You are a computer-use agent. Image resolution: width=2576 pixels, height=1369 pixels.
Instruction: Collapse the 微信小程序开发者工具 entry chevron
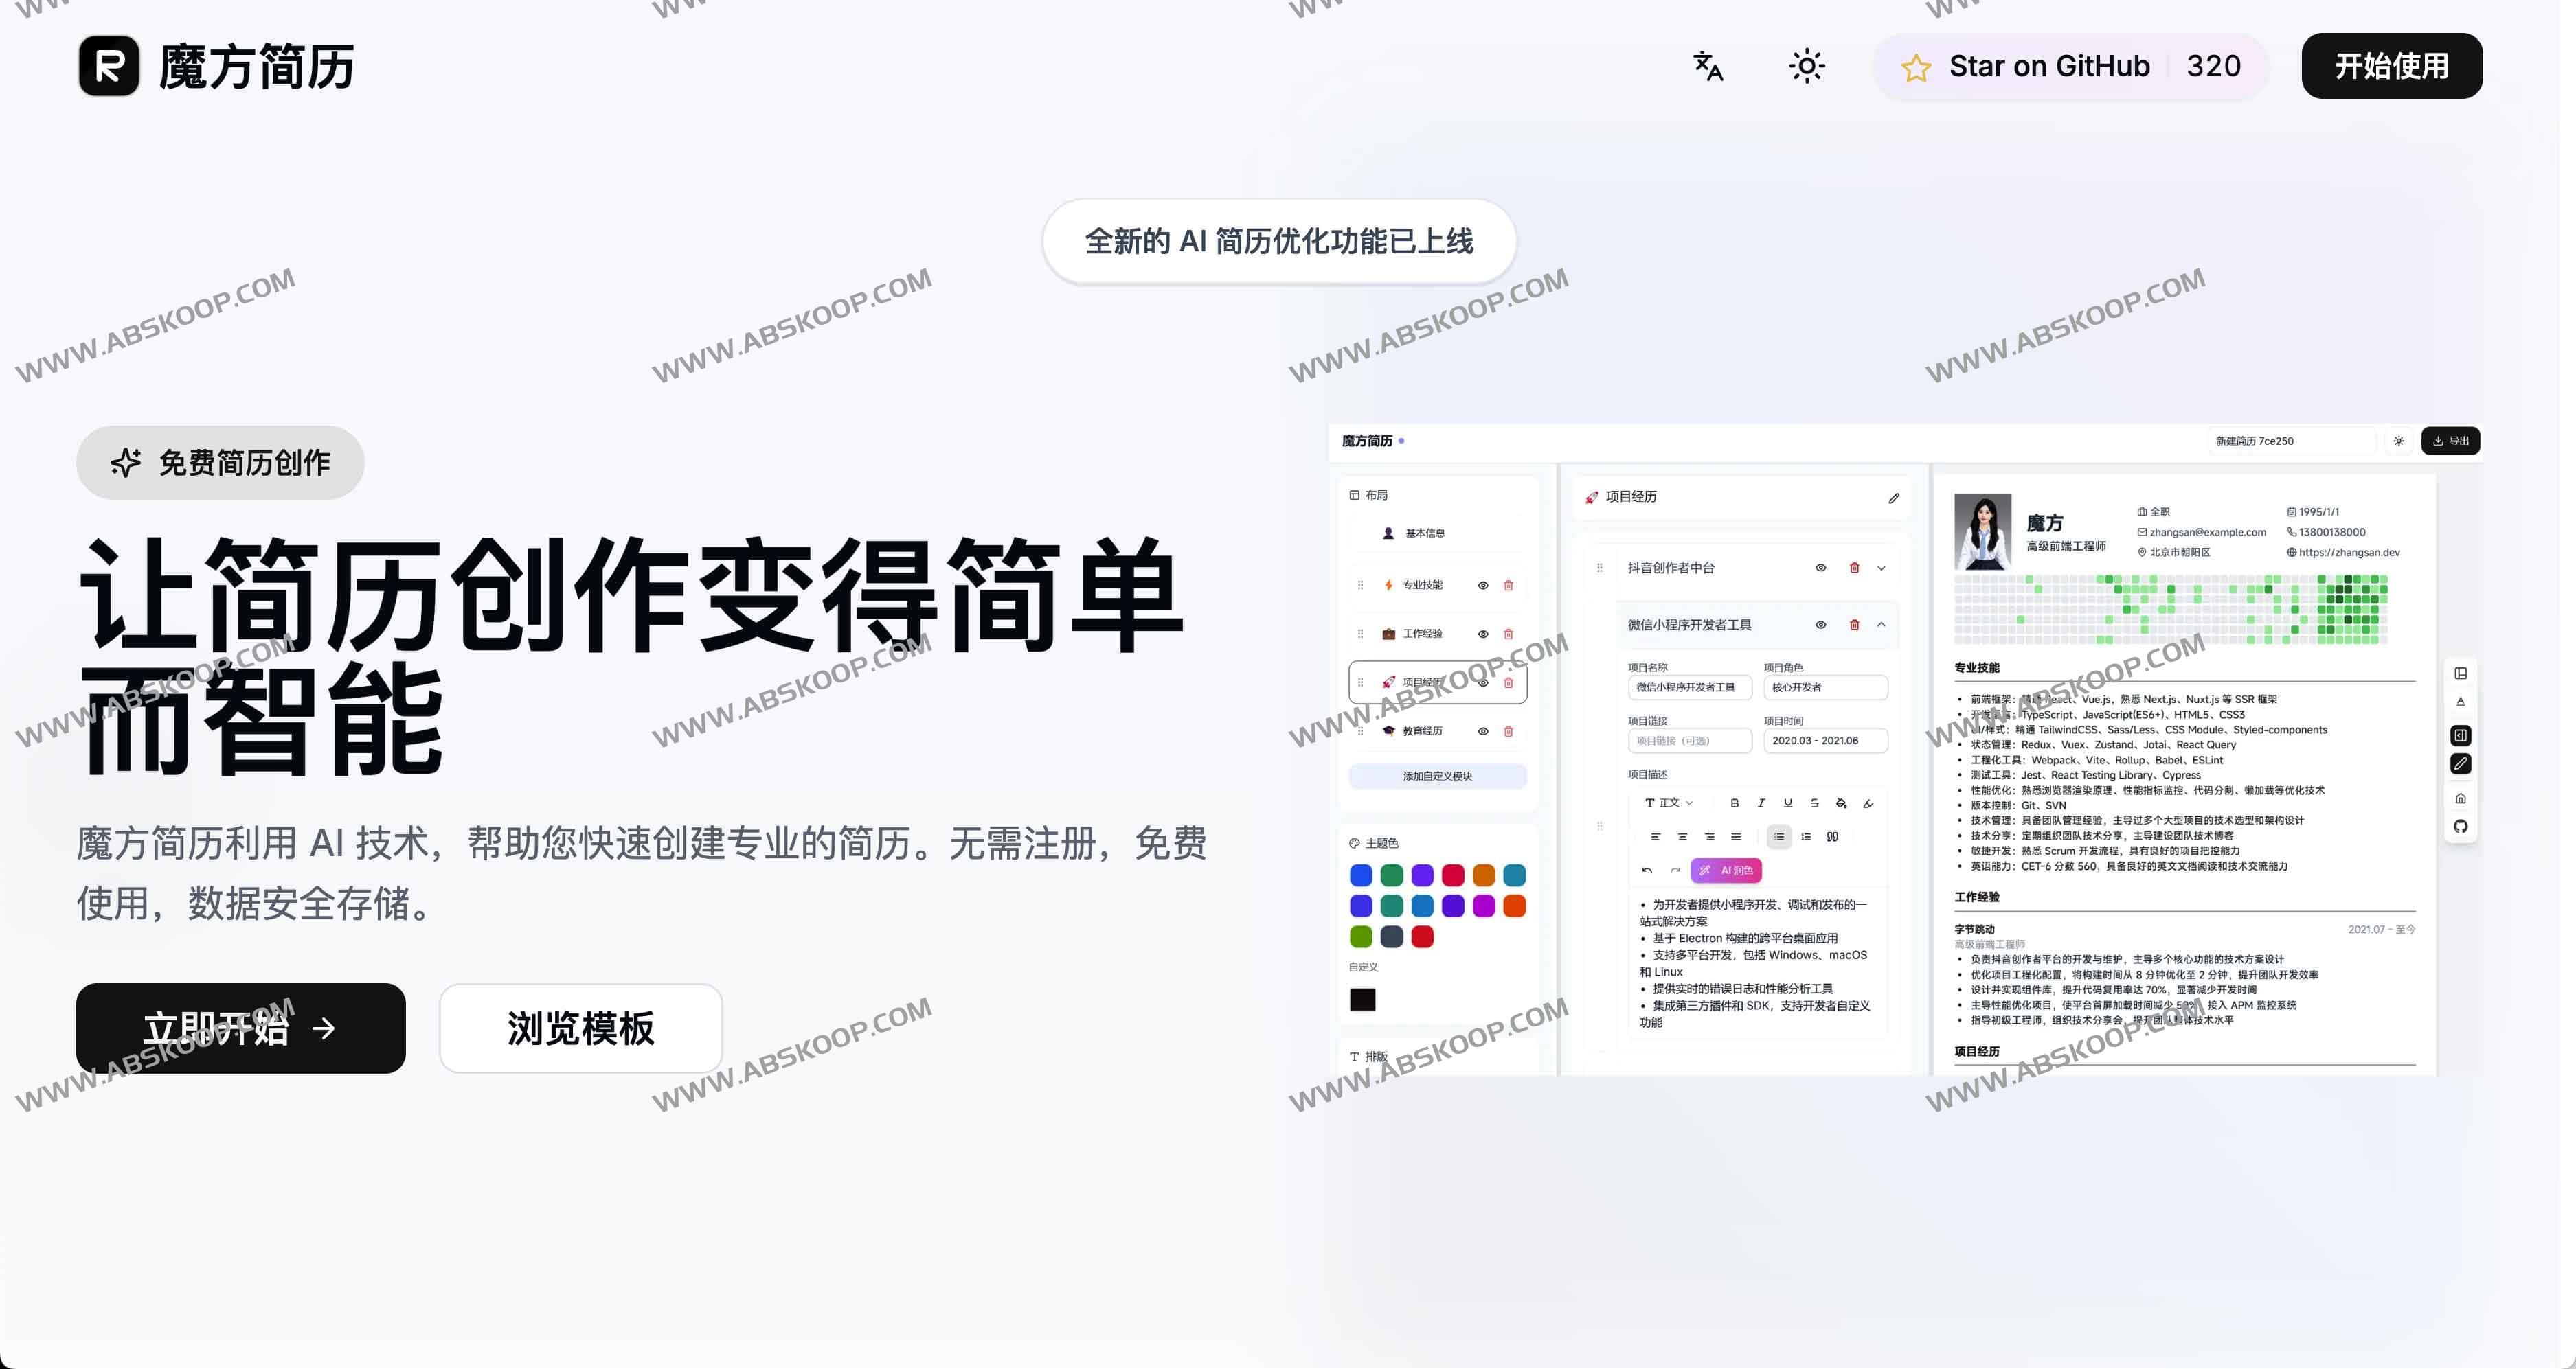pyautogui.click(x=1881, y=625)
